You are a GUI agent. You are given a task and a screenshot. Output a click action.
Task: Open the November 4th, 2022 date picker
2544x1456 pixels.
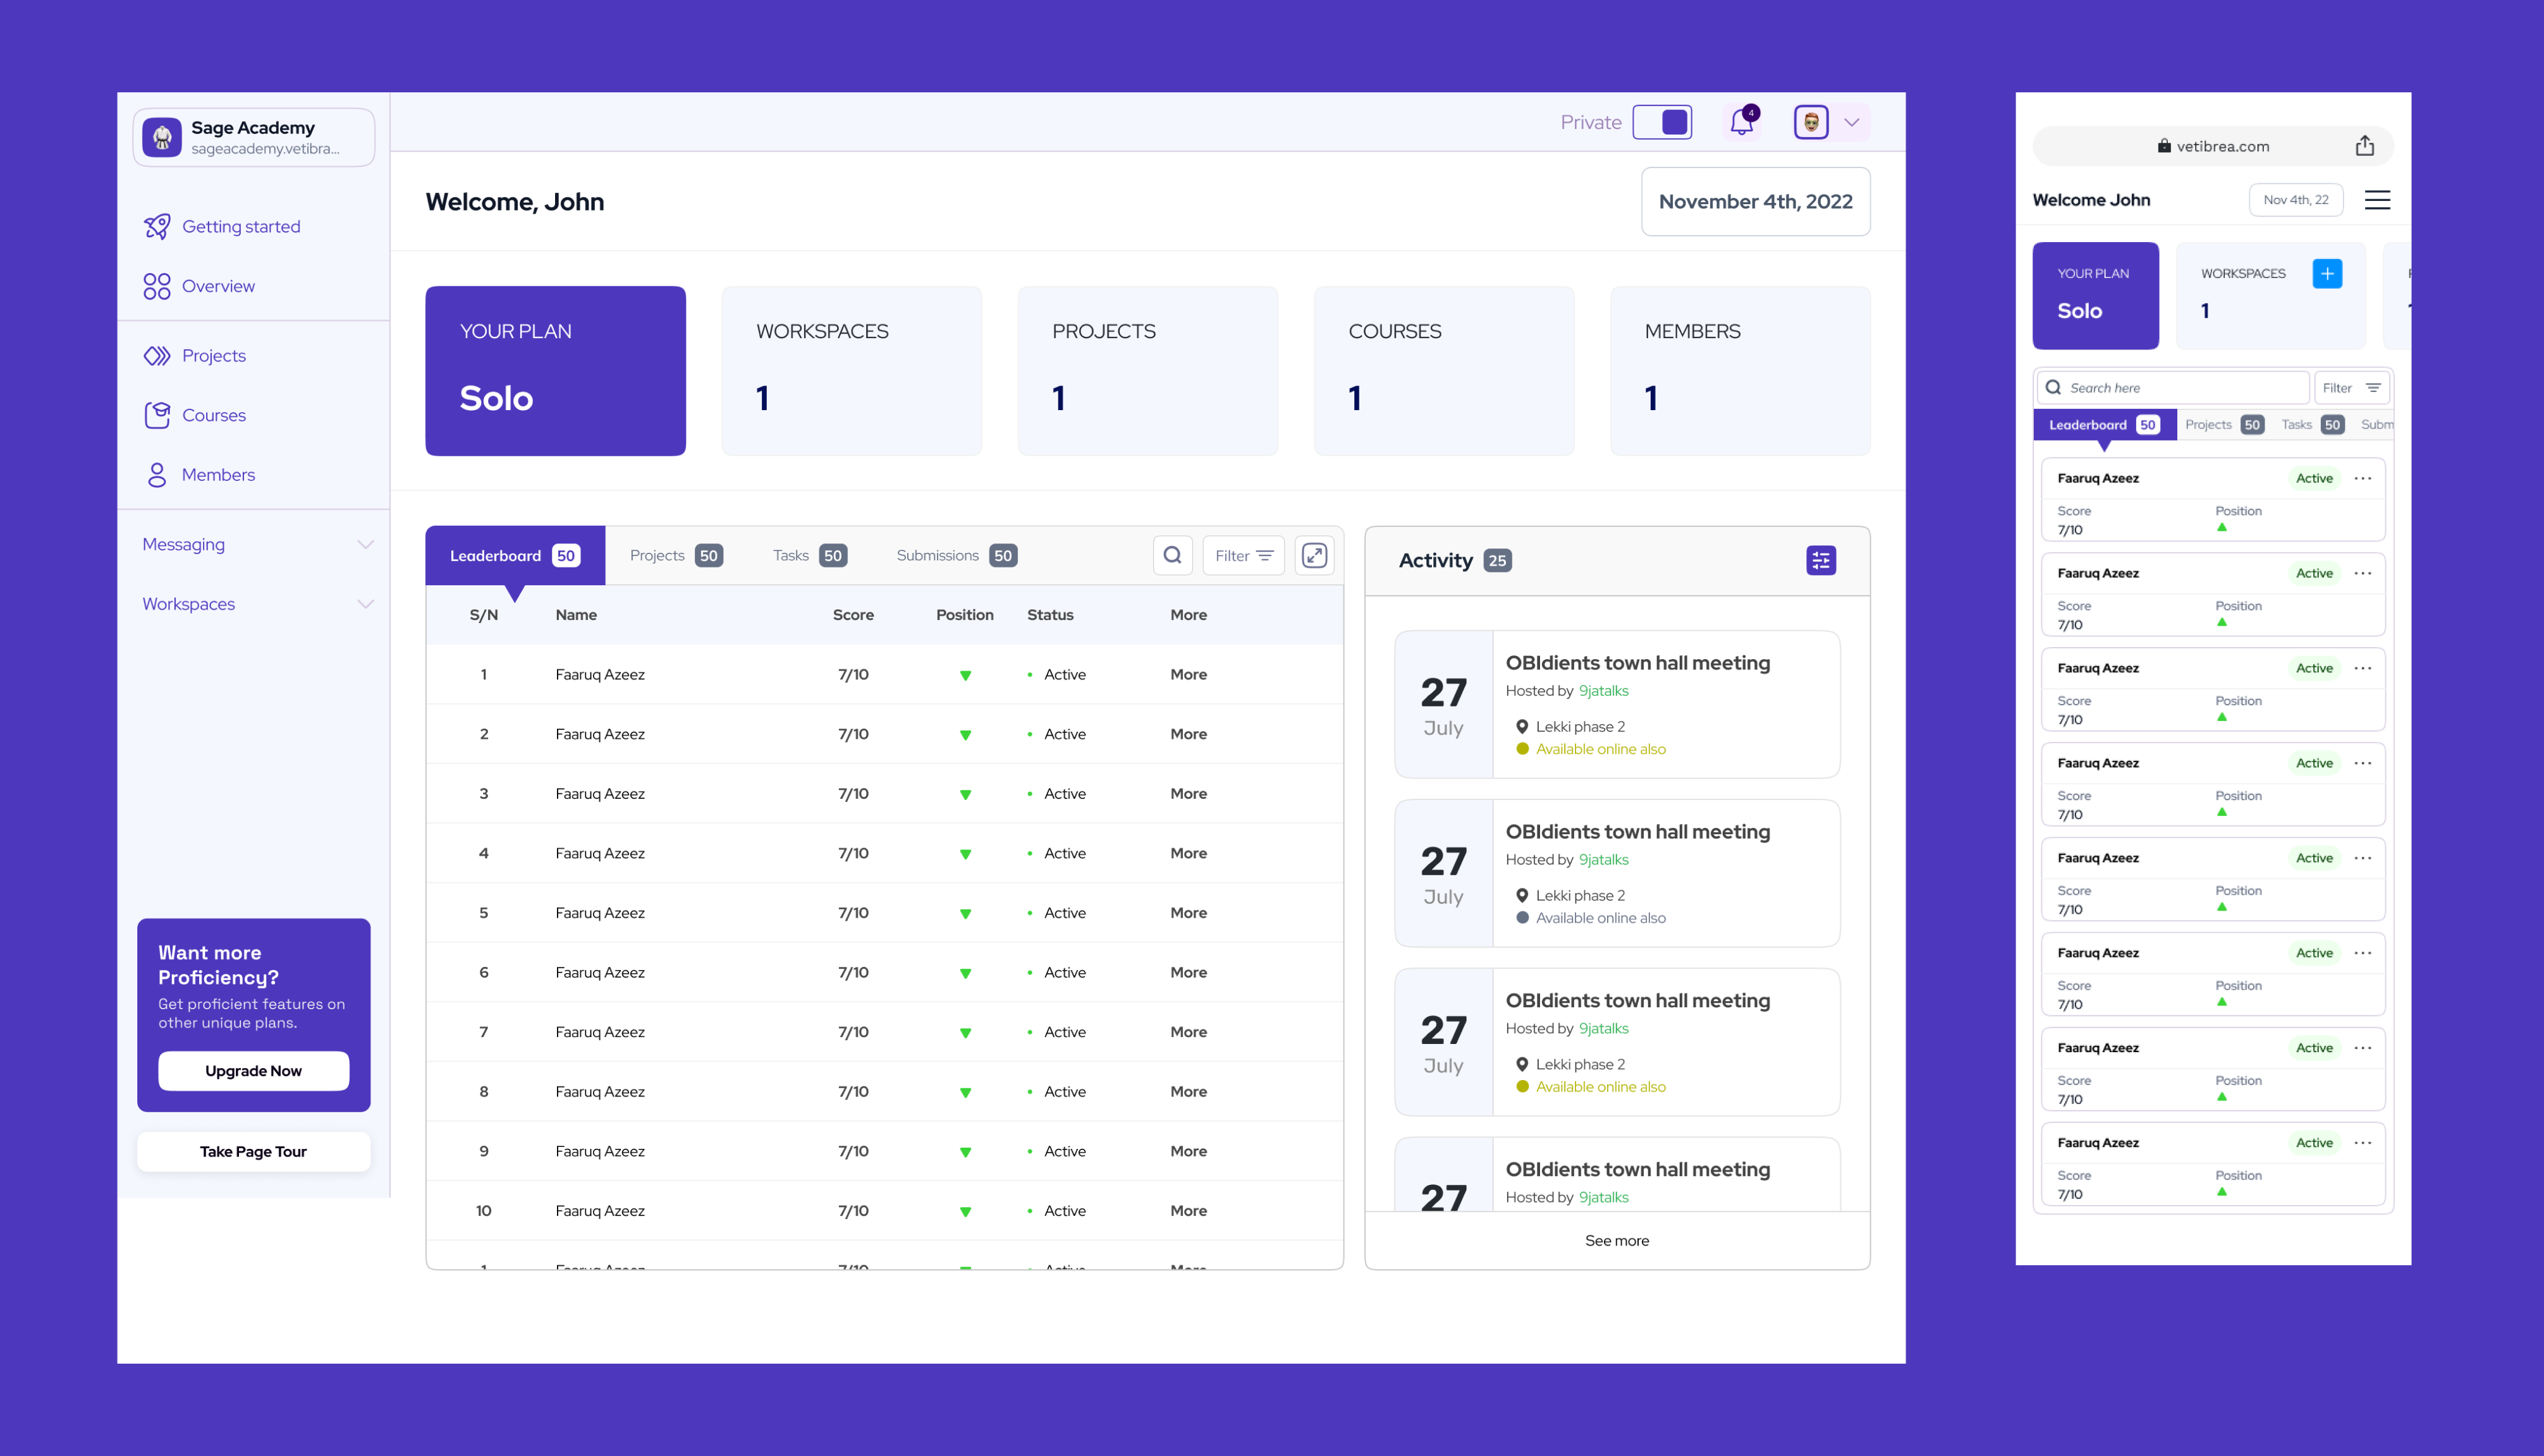tap(1756, 202)
